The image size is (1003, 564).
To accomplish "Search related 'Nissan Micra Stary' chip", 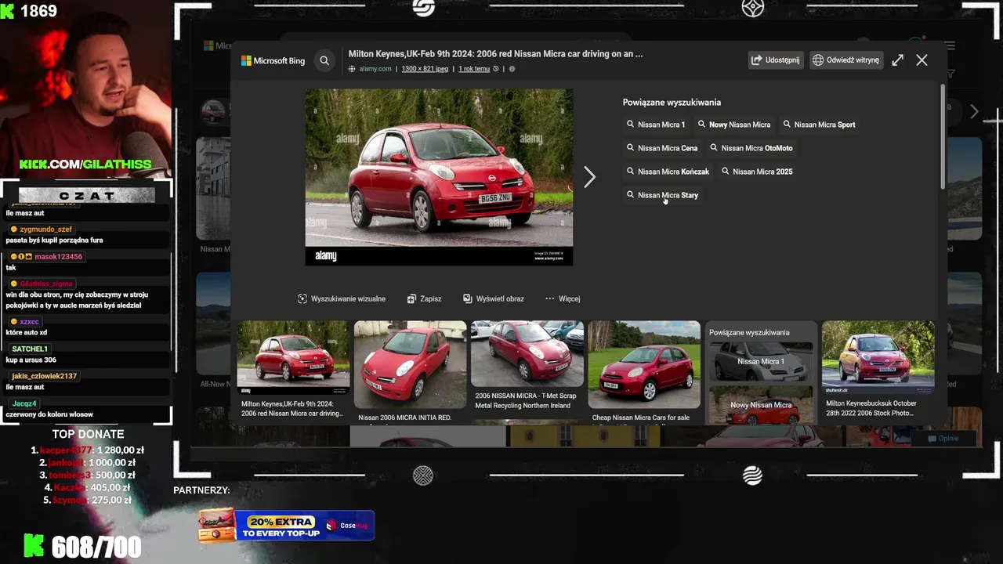I will pyautogui.click(x=662, y=195).
